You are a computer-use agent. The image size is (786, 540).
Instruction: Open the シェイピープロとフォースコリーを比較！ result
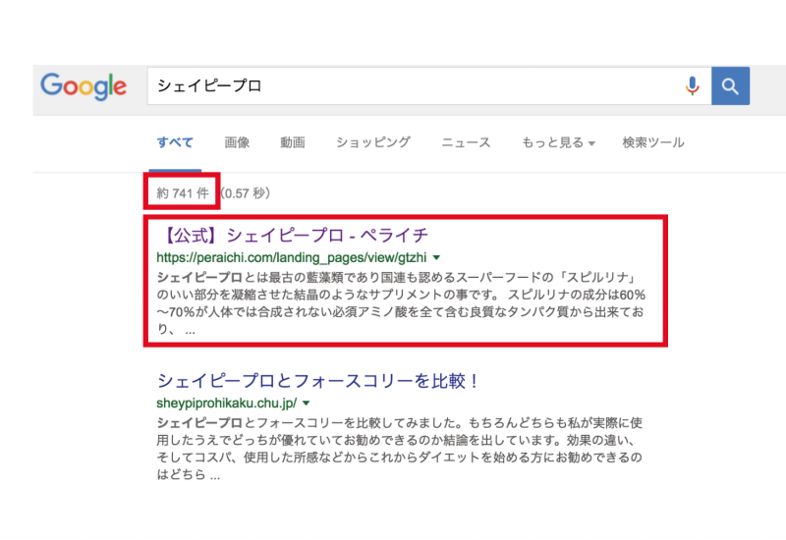(x=318, y=381)
